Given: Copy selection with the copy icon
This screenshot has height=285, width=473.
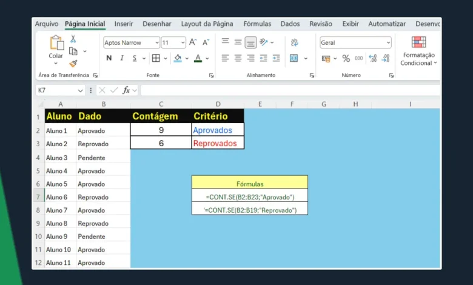Looking at the screenshot, I should (73, 52).
